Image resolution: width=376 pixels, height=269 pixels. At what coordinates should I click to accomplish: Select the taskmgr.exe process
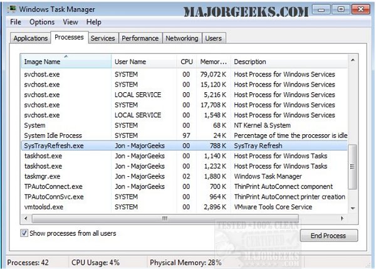point(184,176)
